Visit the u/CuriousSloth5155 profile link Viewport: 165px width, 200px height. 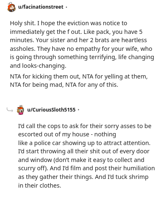point(52,110)
